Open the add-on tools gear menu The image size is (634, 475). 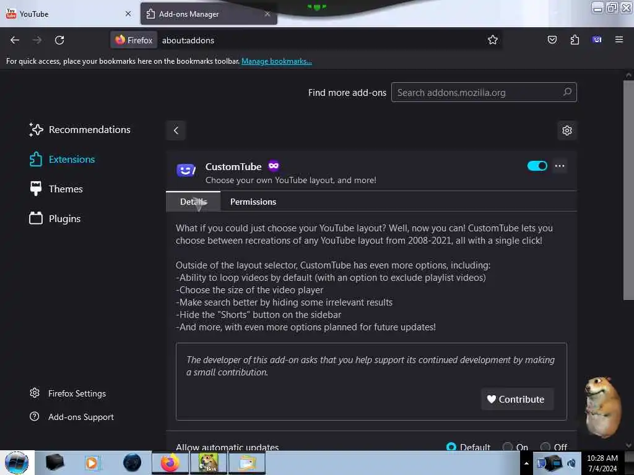(x=567, y=131)
